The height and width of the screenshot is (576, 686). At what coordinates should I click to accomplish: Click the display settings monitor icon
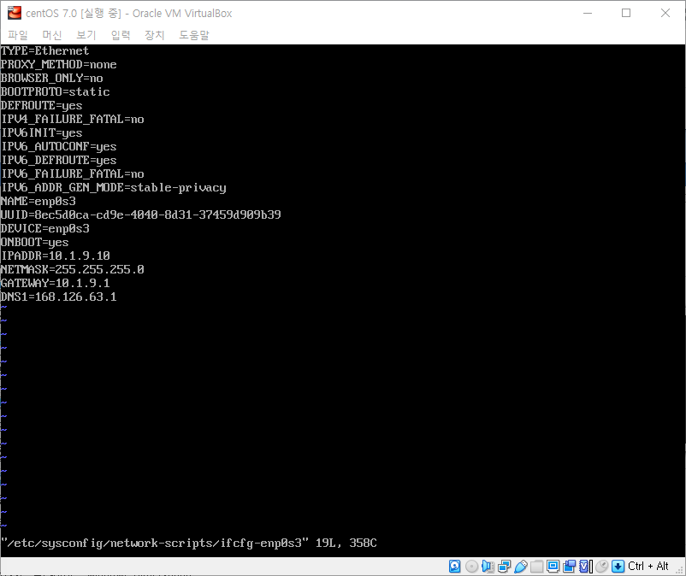[553, 567]
